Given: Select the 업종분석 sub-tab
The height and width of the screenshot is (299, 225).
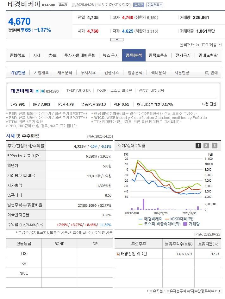Looking at the screenshot, I should [x=135, y=73].
